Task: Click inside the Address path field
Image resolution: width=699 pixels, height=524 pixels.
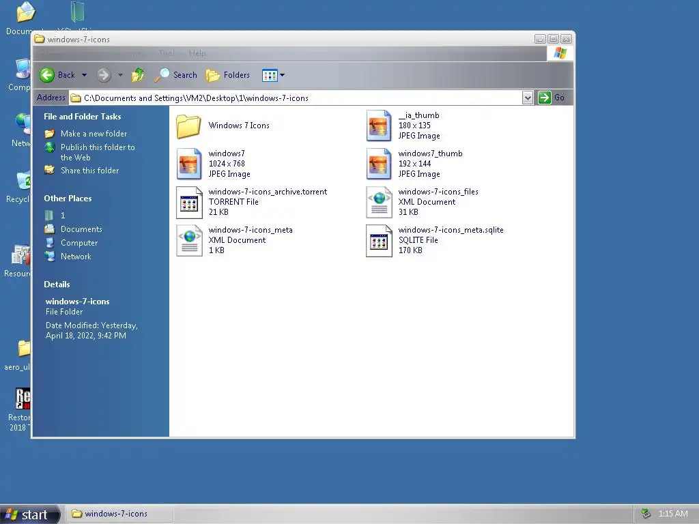Action: pyautogui.click(x=296, y=98)
